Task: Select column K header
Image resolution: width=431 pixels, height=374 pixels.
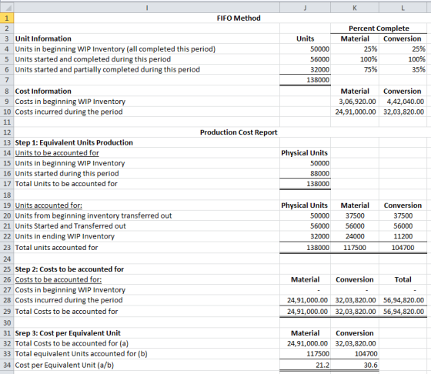Action: coord(355,8)
